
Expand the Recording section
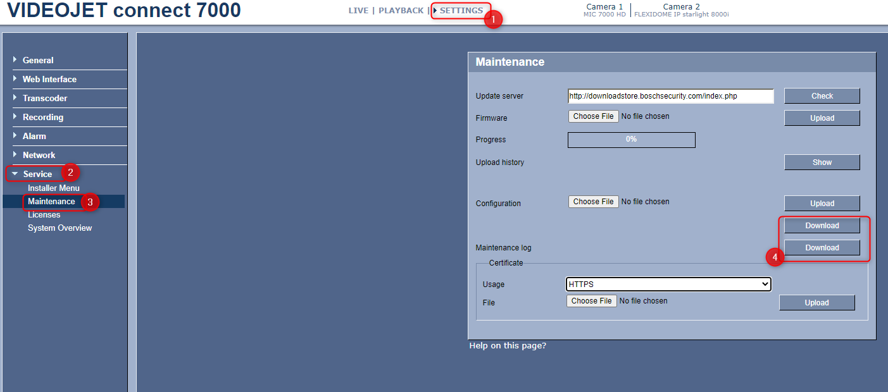(x=42, y=117)
